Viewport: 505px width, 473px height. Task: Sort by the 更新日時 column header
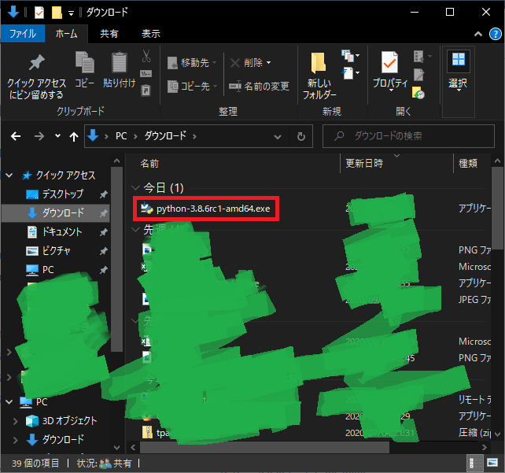pos(364,164)
